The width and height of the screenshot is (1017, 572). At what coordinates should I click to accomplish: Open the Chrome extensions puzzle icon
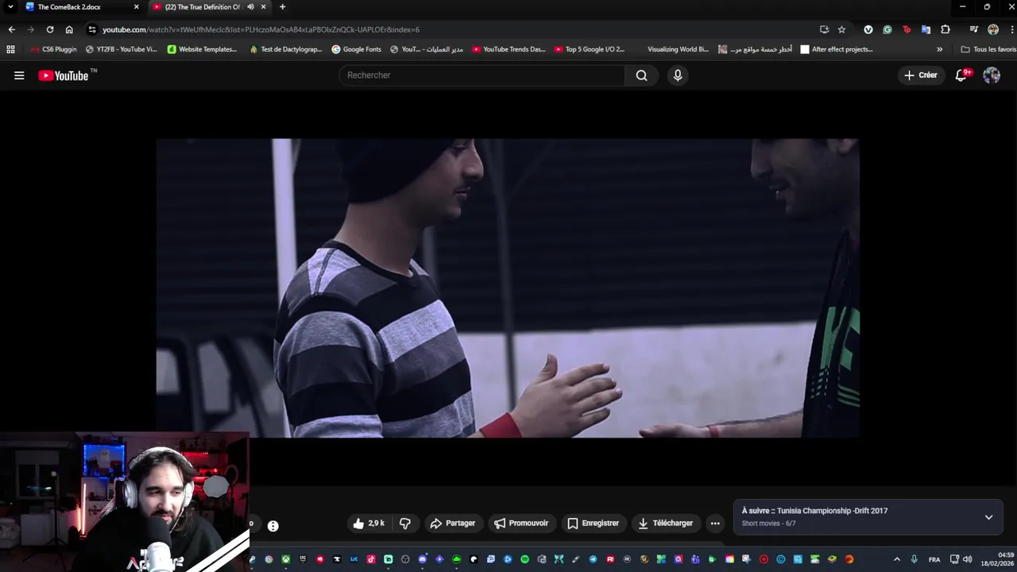(945, 29)
